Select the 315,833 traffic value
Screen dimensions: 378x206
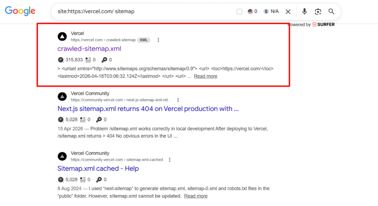pyautogui.click(x=74, y=60)
